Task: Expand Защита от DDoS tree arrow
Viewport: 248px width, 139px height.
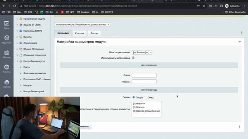Action: point(17,25)
